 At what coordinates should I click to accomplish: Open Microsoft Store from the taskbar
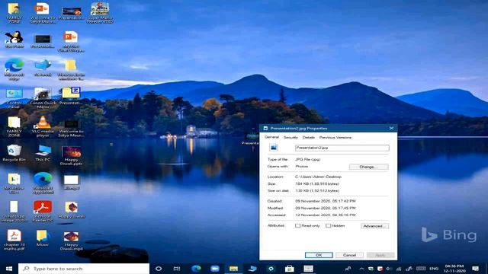pos(290,269)
